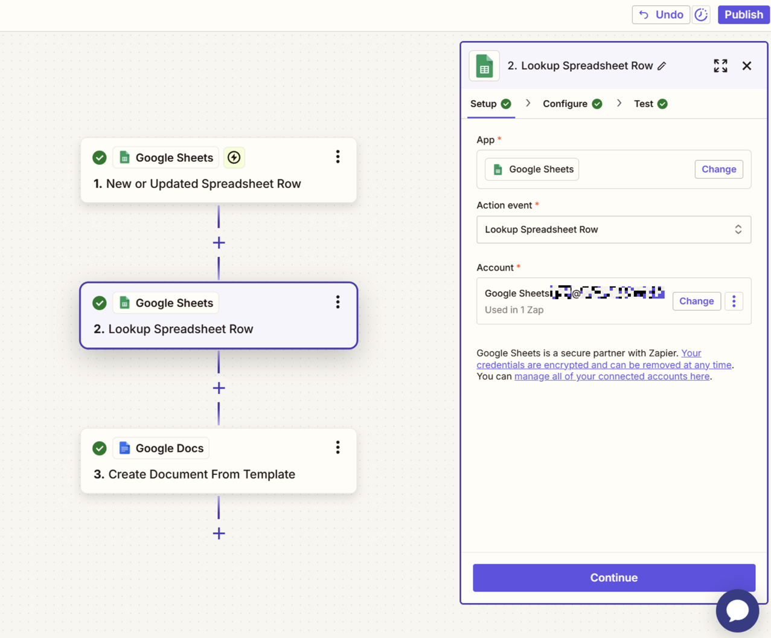
Task: Open the account options three-dot menu
Action: 734,301
